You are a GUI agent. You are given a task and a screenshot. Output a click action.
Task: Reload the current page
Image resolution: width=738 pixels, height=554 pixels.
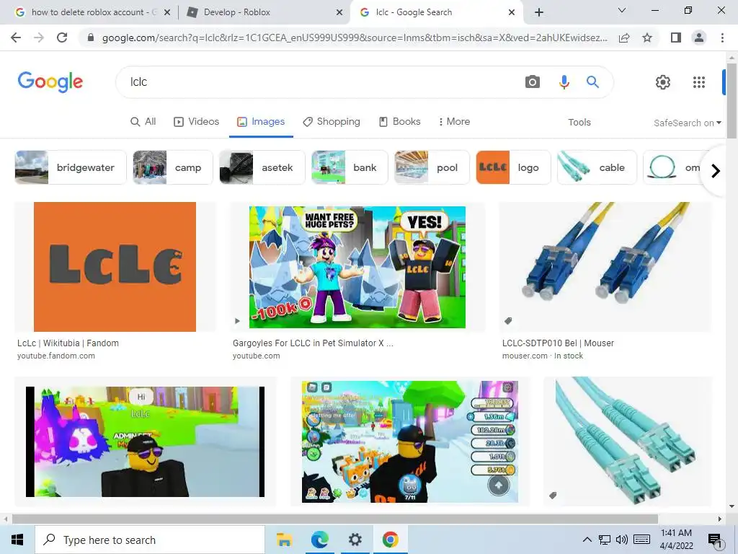(x=62, y=38)
